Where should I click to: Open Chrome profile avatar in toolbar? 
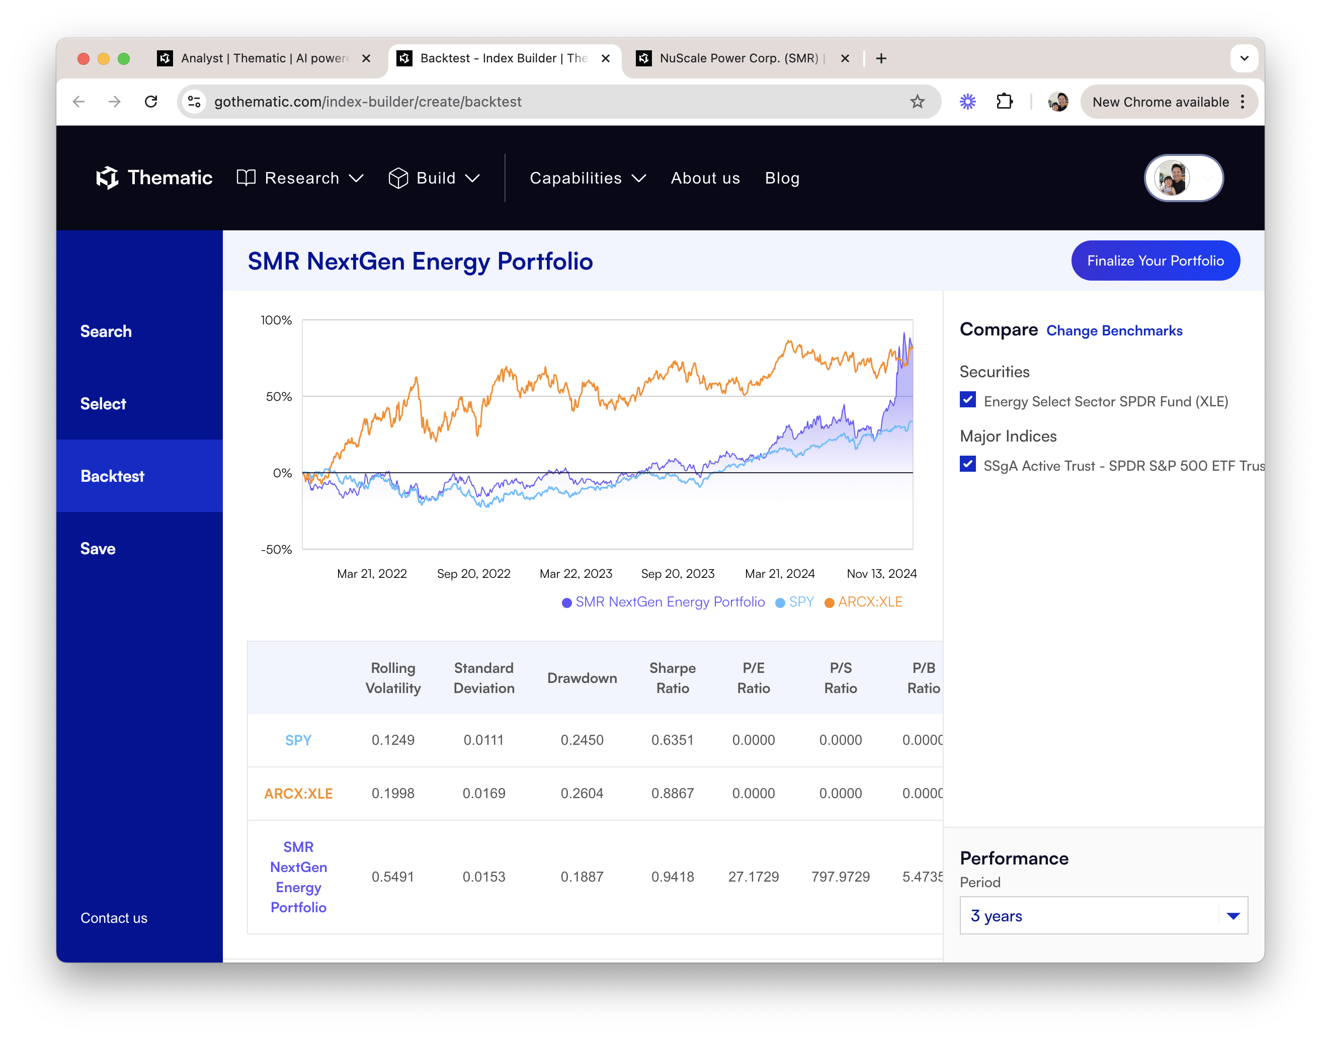click(x=1058, y=102)
